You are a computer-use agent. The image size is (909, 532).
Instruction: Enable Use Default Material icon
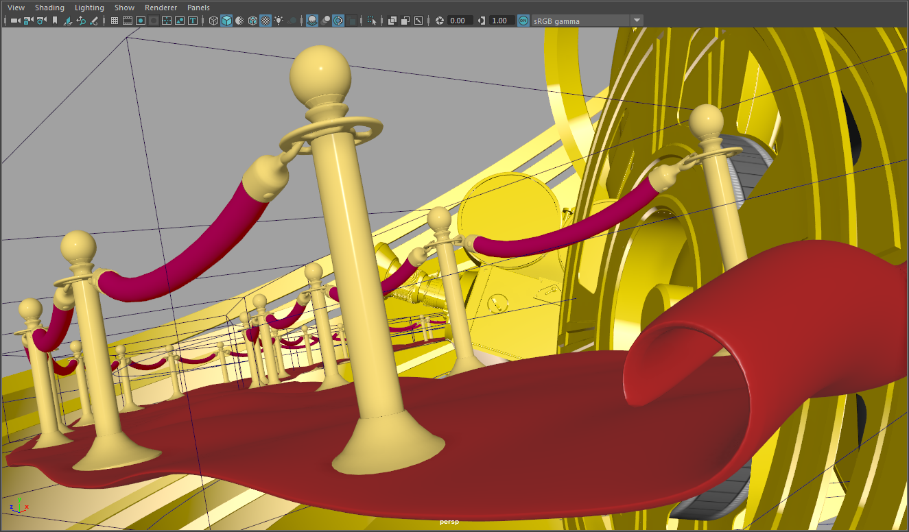[239, 21]
